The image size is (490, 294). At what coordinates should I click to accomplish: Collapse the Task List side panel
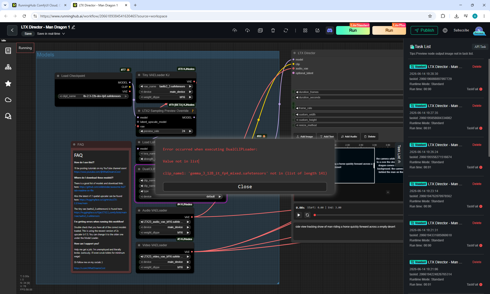399,154
